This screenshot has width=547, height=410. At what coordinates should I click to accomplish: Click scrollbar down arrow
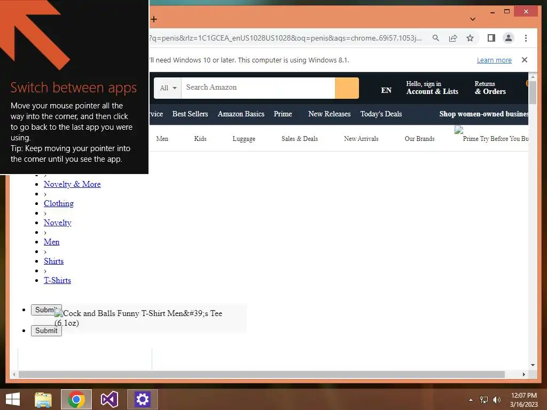point(533,365)
